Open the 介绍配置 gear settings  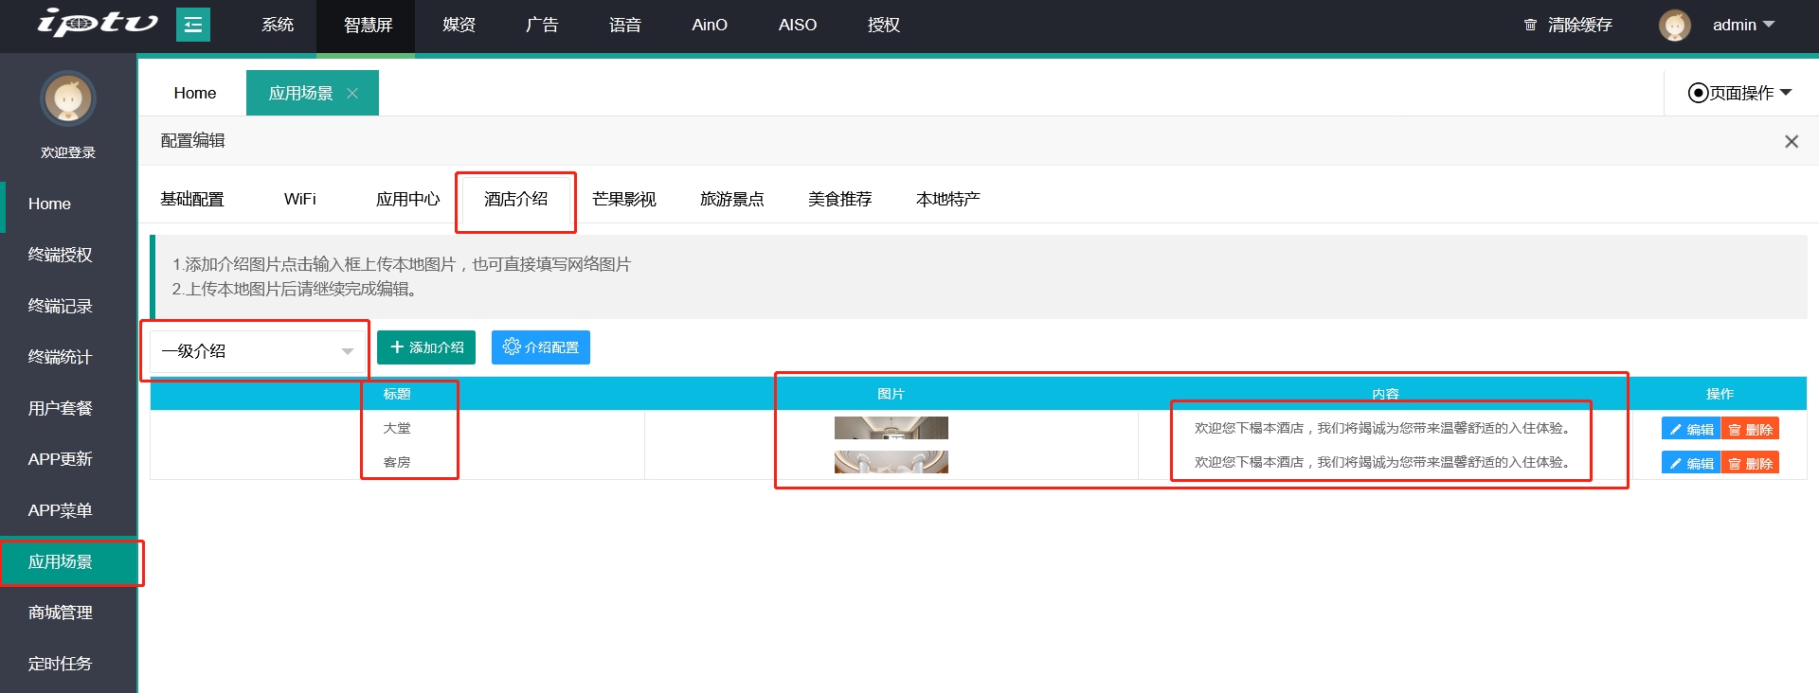click(x=540, y=347)
